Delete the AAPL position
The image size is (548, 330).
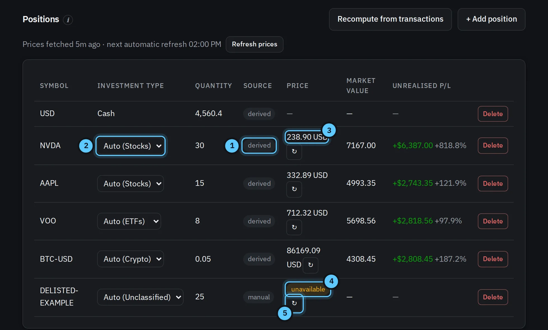493,184
